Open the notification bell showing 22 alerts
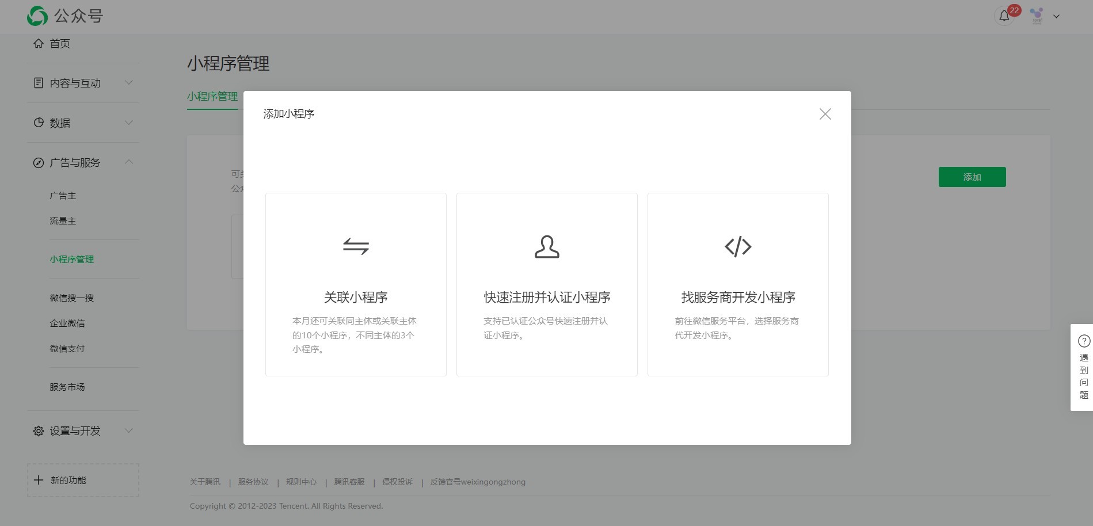 click(x=1004, y=16)
